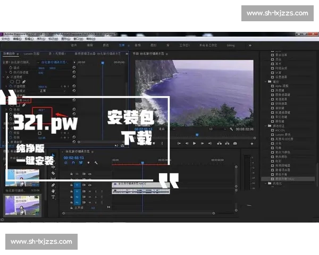Play the sequence in Program Monitor
The width and height of the screenshot is (319, 255).
194,143
